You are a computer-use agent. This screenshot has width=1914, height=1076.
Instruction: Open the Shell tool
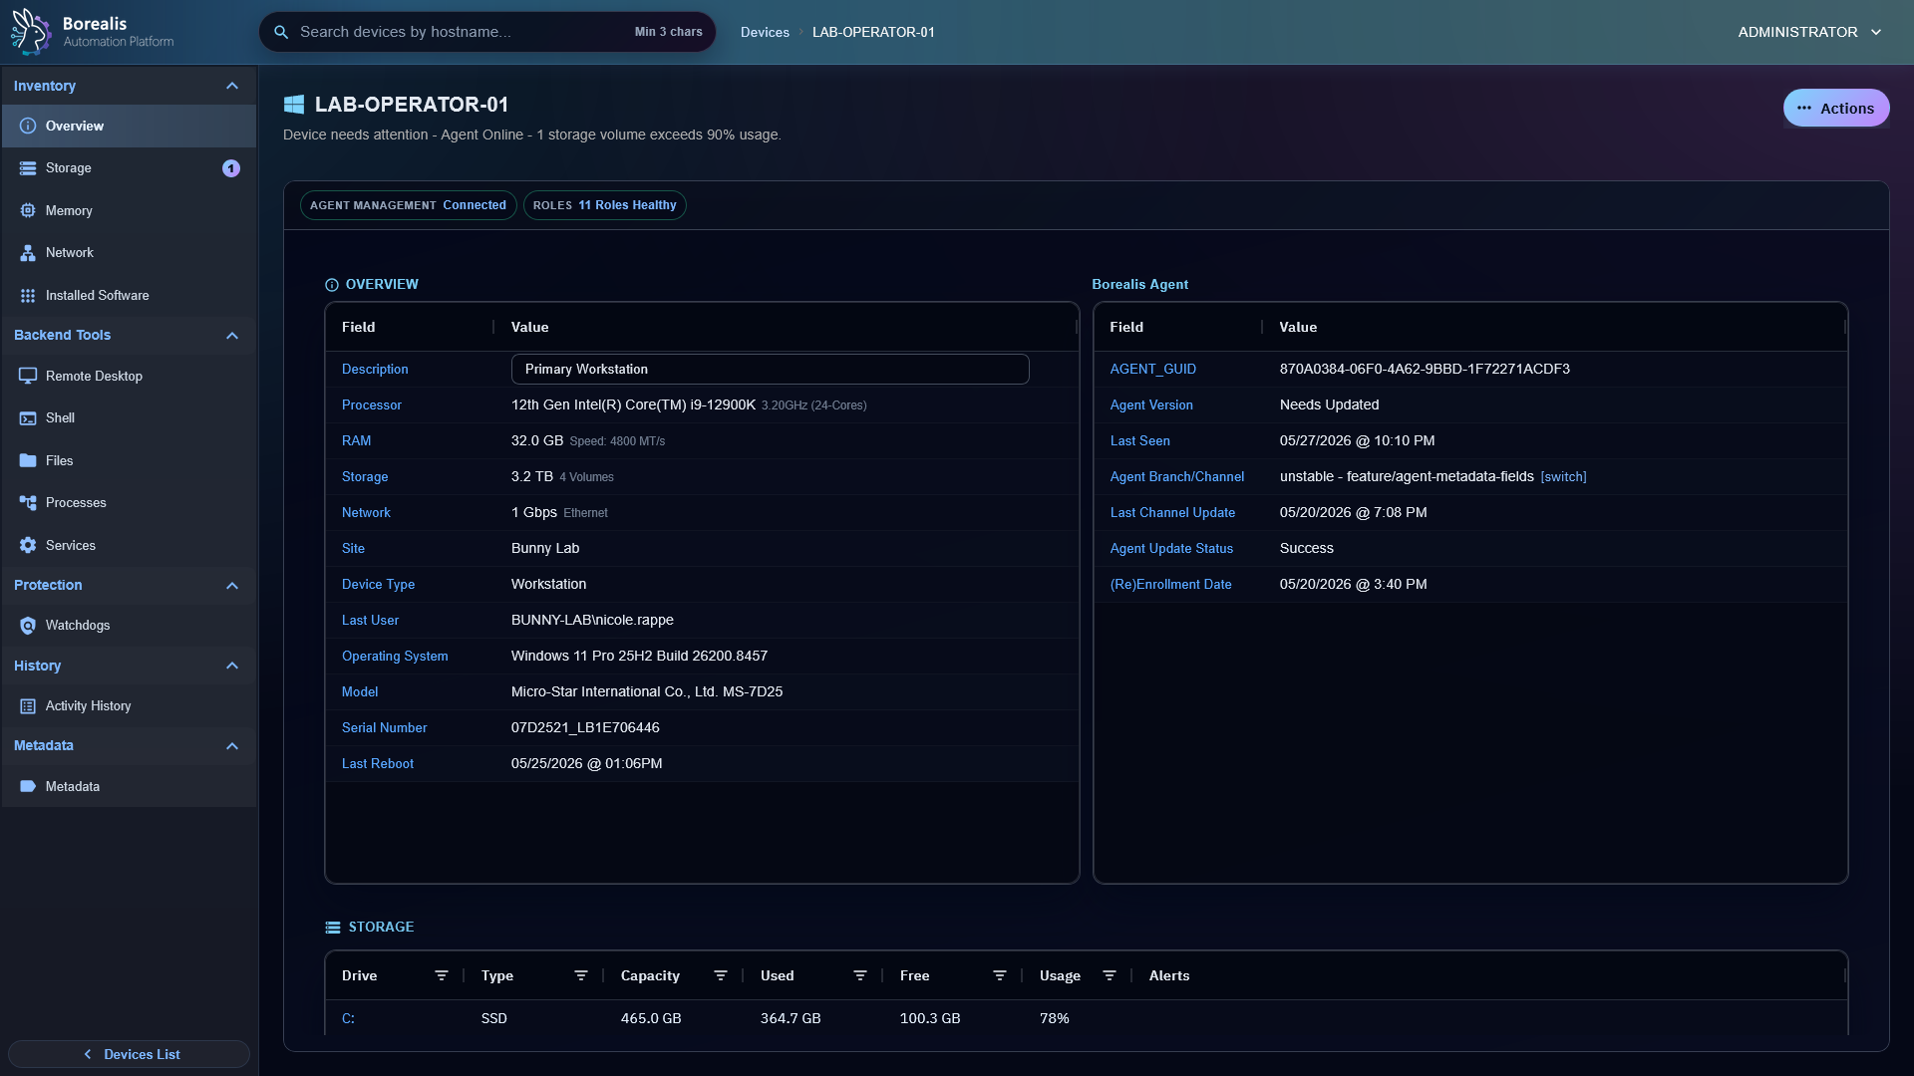coord(129,418)
